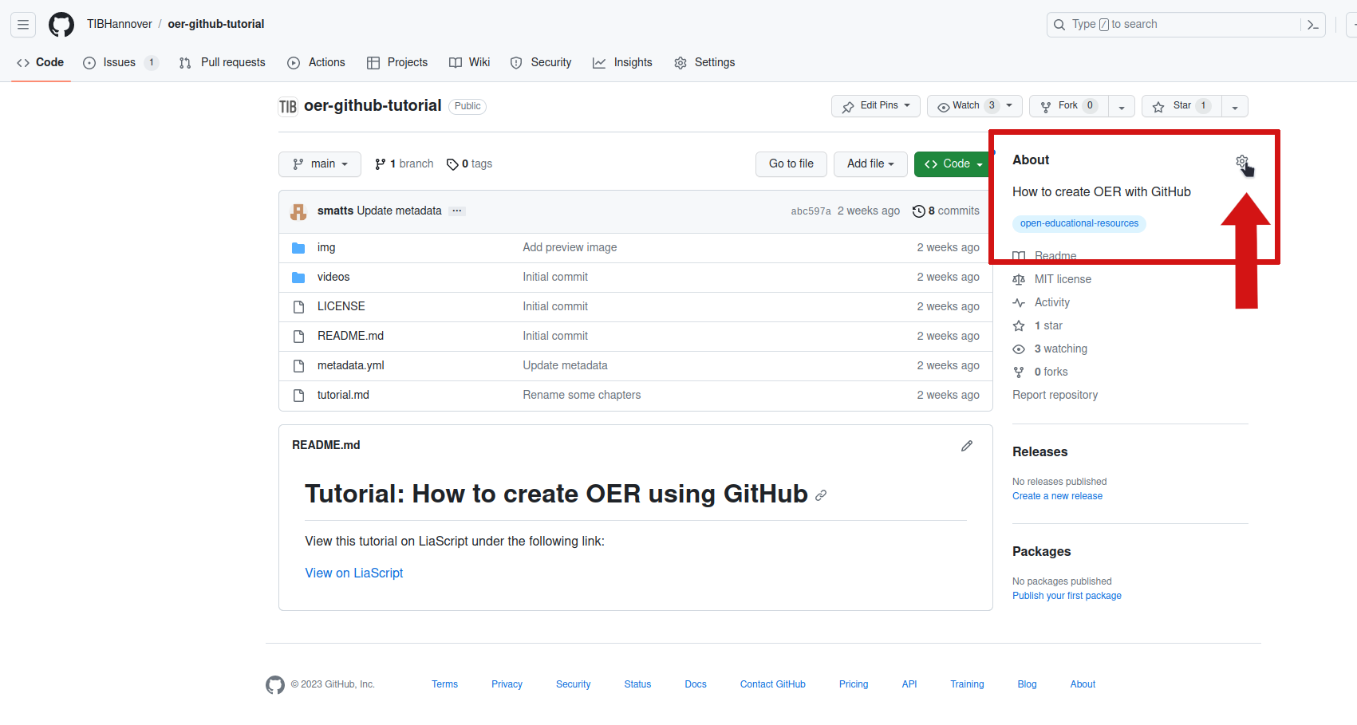Go to GitHub home via Octocat logo
1357x725 pixels.
61,25
